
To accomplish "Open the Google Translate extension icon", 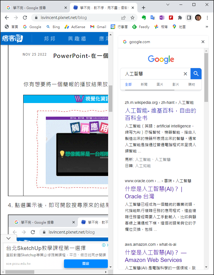I will pos(153,18).
